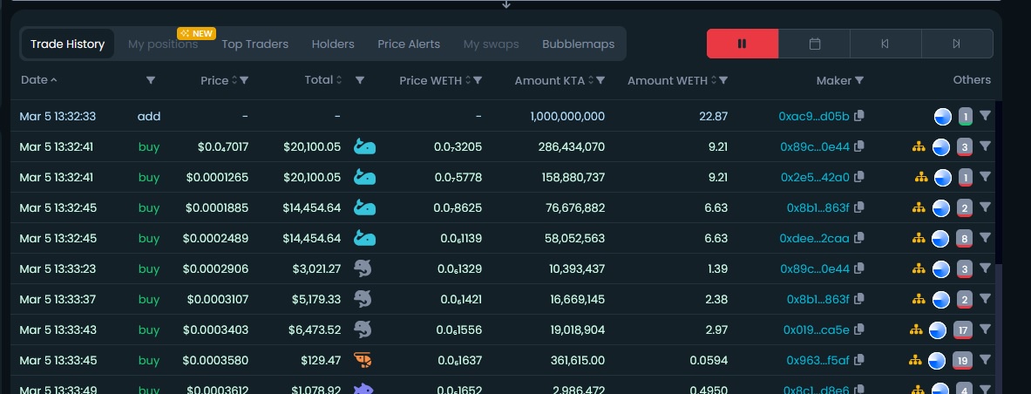Image resolution: width=1031 pixels, height=394 pixels.
Task: Click blue pie icon for 0x2e5...42a0
Action: [943, 178]
